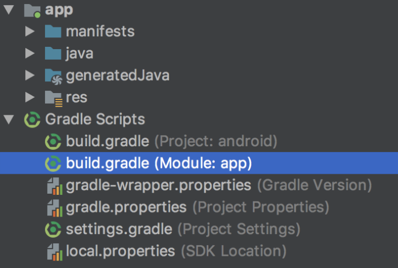Viewport: 398px width, 268px height.
Task: Collapse the app module tree node
Action: (x=8, y=10)
